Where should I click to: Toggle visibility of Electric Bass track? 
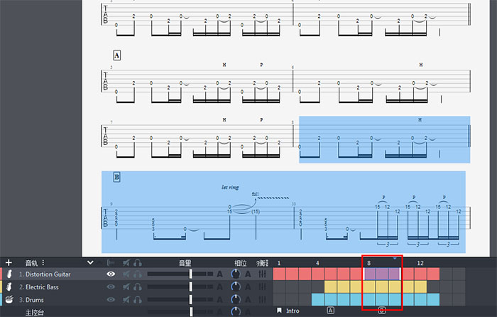(x=111, y=286)
